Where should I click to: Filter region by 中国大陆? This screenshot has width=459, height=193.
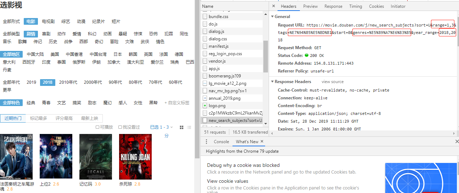coord(35,54)
